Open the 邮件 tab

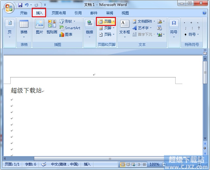tap(94, 13)
